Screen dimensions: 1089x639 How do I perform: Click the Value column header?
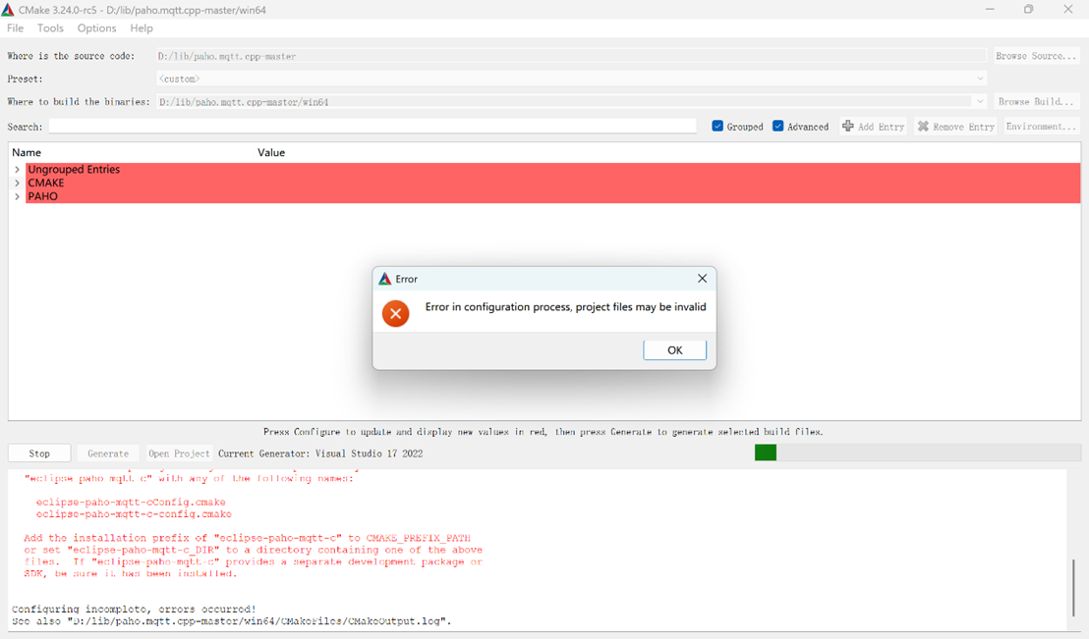(271, 153)
